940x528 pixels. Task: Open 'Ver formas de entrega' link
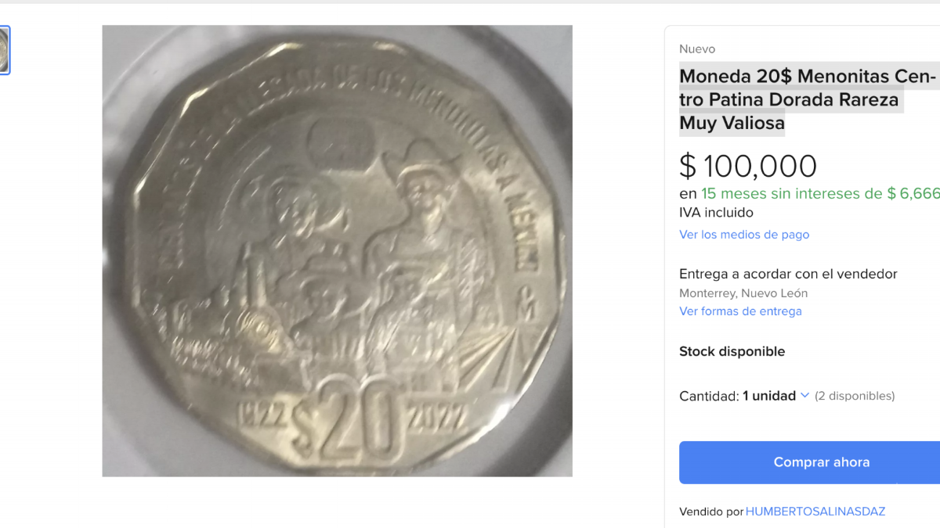click(740, 311)
